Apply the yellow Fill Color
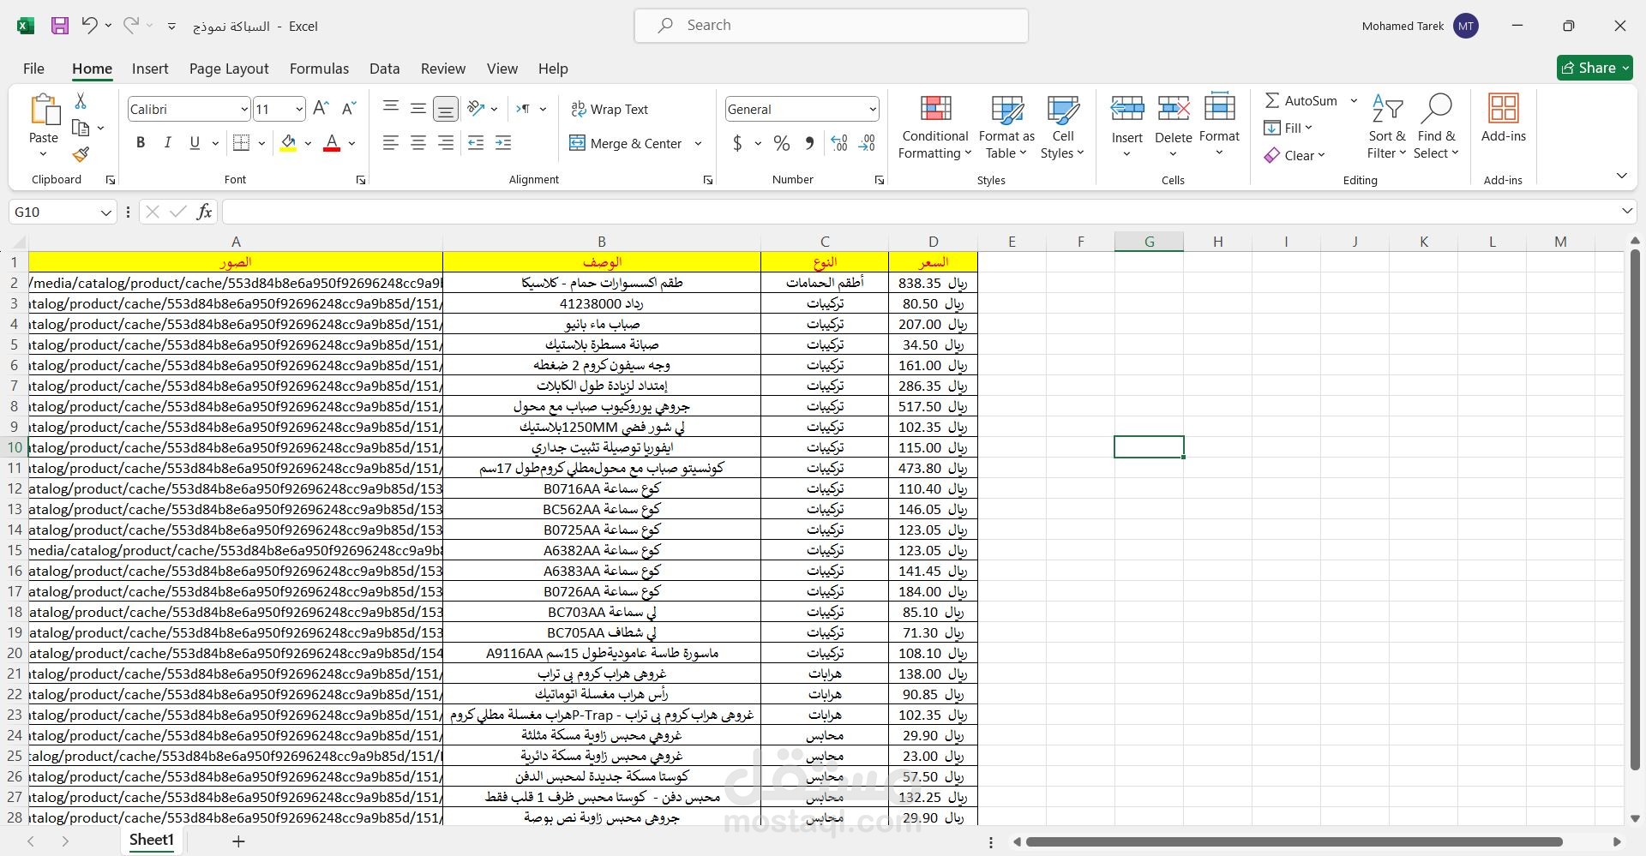 point(289,143)
